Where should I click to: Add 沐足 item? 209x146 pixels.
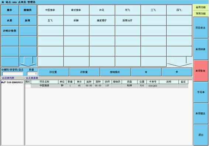pyautogui.click(x=102, y=10)
